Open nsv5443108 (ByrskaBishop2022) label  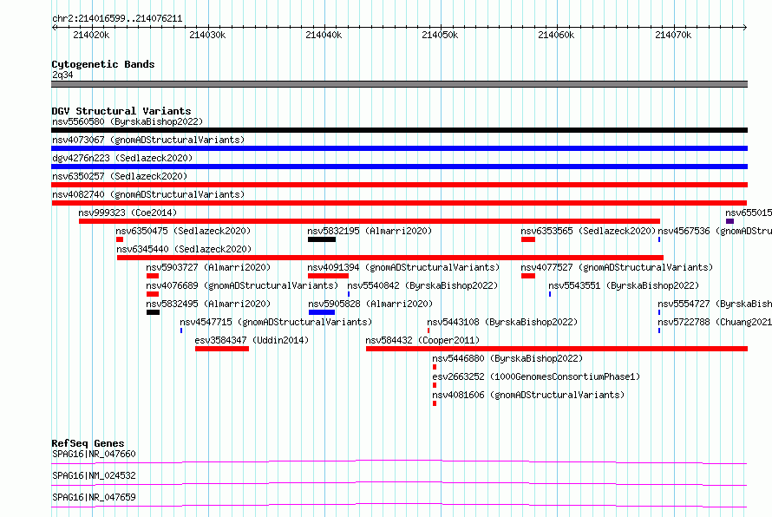[x=502, y=322]
